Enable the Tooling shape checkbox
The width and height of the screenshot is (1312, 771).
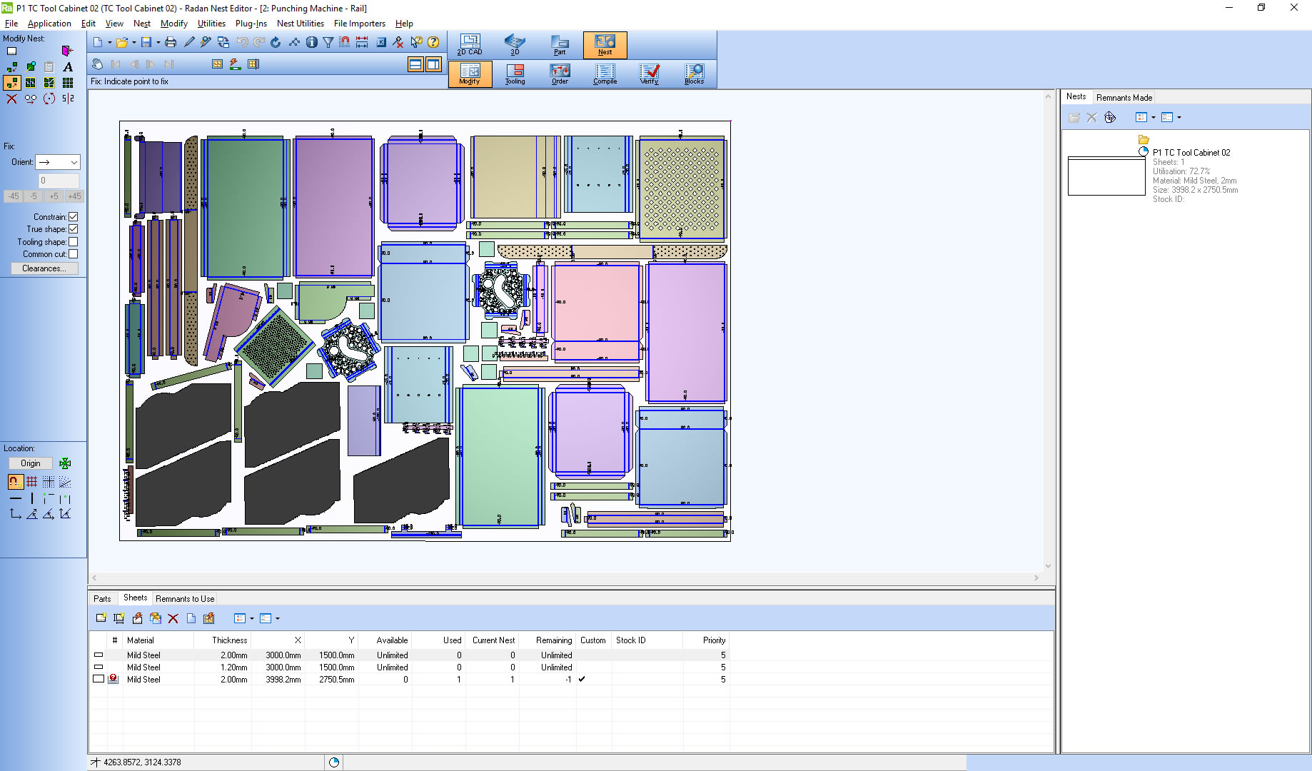[x=74, y=242]
